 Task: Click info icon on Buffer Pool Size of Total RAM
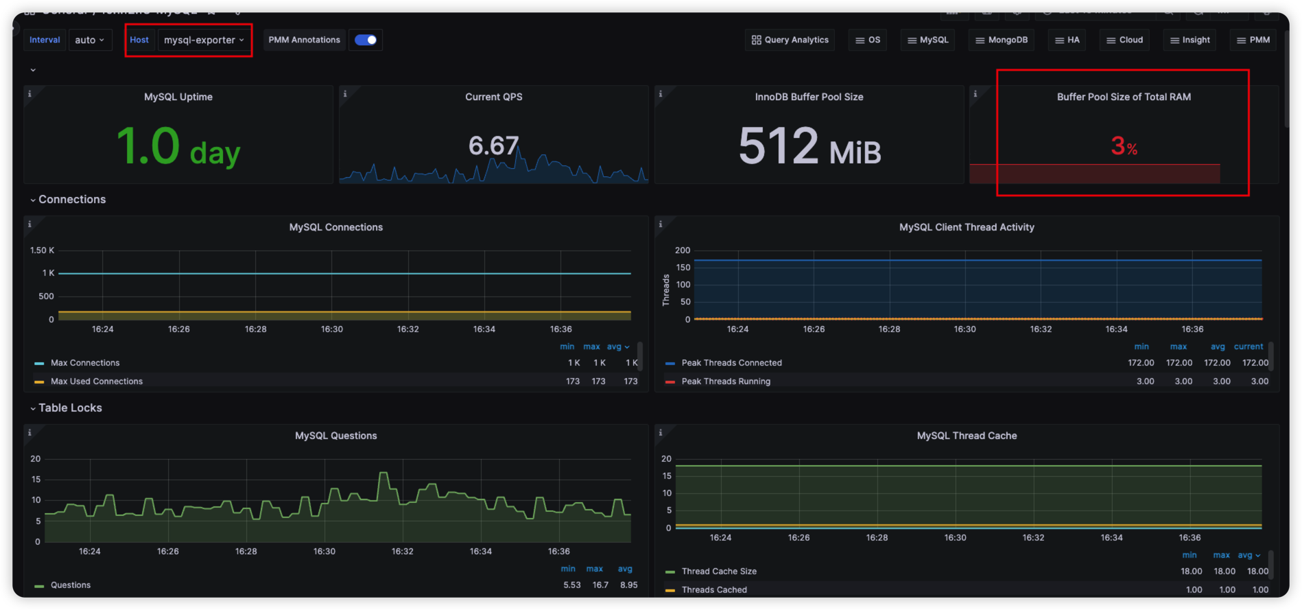[x=975, y=94]
